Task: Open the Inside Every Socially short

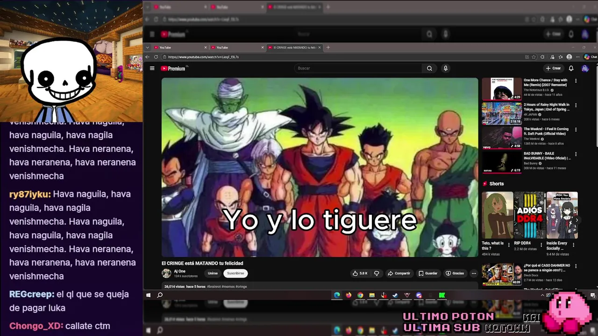Action: tap(562, 215)
